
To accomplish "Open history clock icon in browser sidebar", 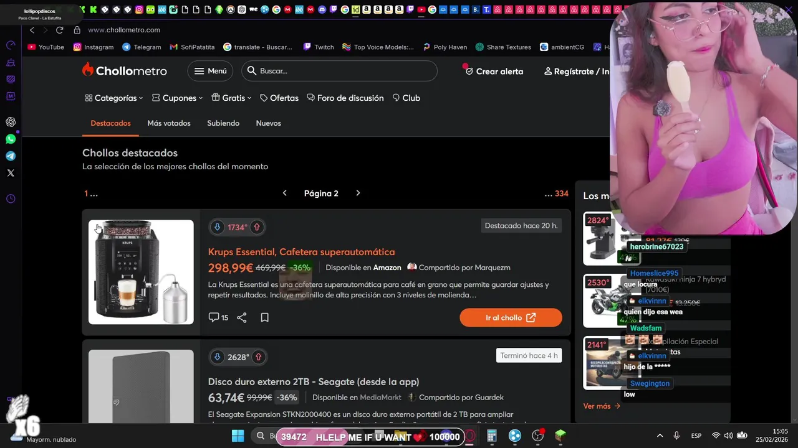I will click(11, 199).
